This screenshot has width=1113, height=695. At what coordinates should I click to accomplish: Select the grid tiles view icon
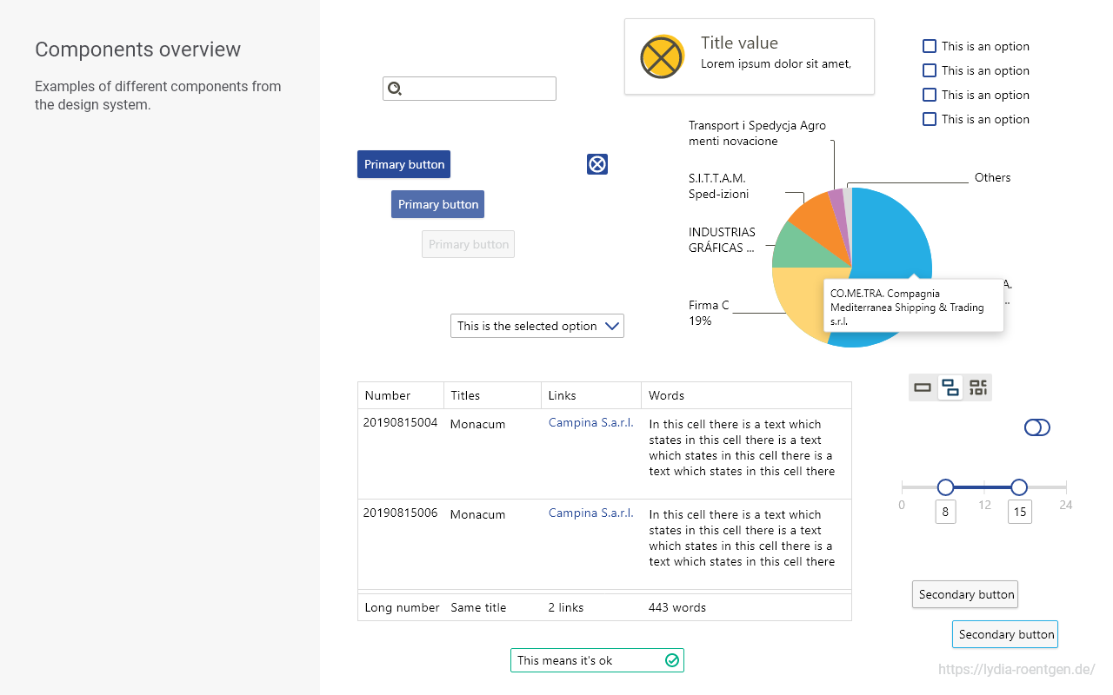tap(978, 387)
